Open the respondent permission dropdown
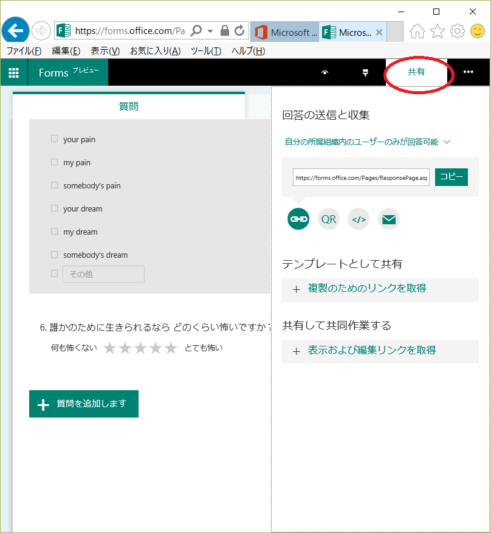This screenshot has width=491, height=533. [x=368, y=142]
